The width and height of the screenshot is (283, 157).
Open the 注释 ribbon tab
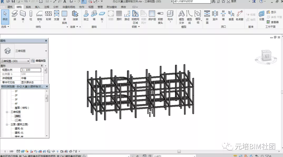click(x=47, y=7)
